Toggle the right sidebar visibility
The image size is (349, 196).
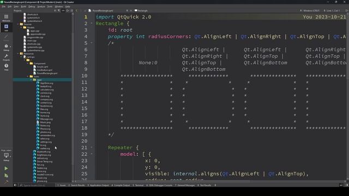[x=347, y=185]
